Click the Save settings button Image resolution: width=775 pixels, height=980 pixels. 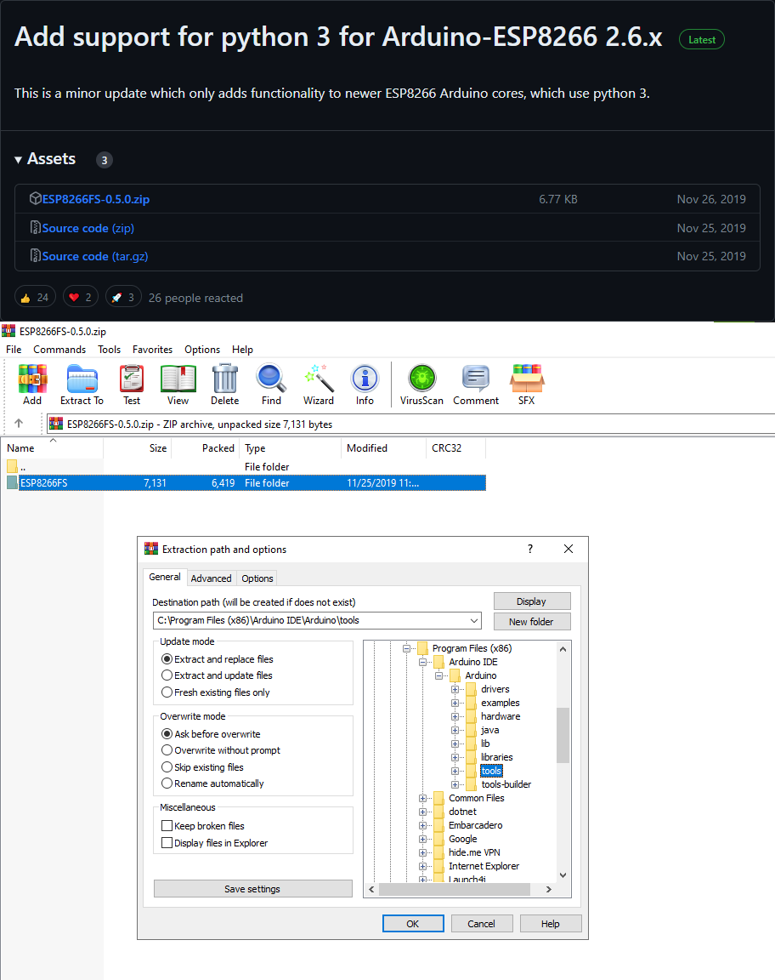coord(253,889)
